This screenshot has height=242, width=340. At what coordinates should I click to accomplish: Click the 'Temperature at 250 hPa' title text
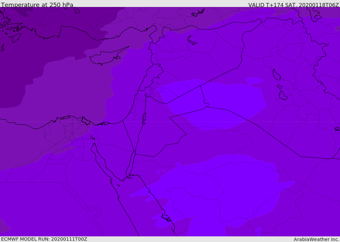(x=37, y=5)
